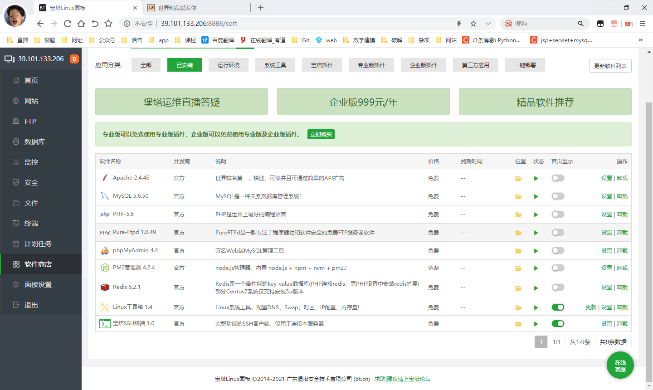Click the PHP-5.6 status play icon
The image size is (653, 390).
tap(536, 214)
